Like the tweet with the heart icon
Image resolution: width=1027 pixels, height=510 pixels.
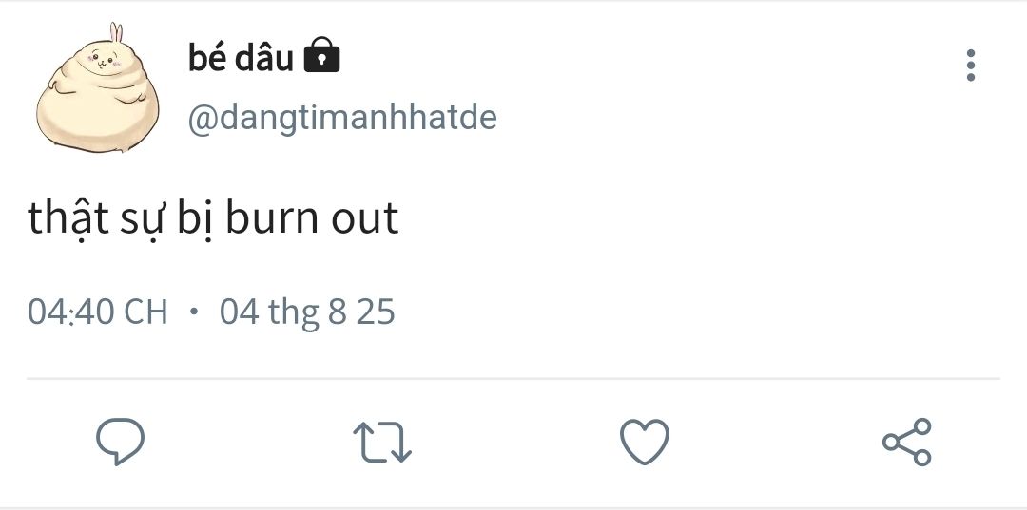tap(644, 443)
